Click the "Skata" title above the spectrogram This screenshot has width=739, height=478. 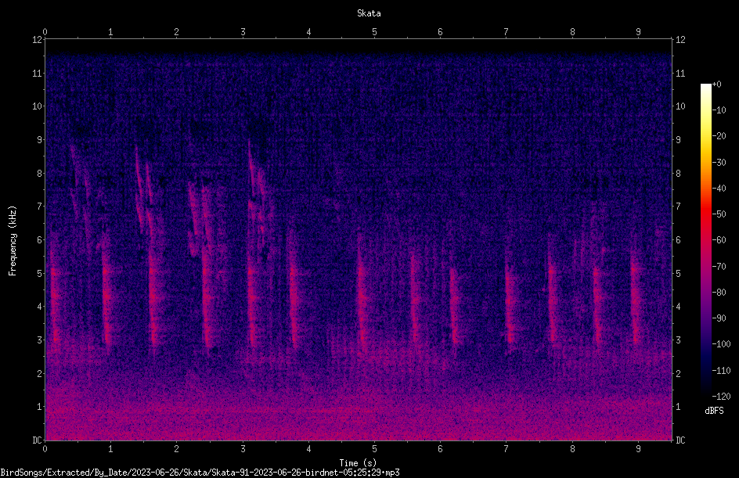pos(369,13)
